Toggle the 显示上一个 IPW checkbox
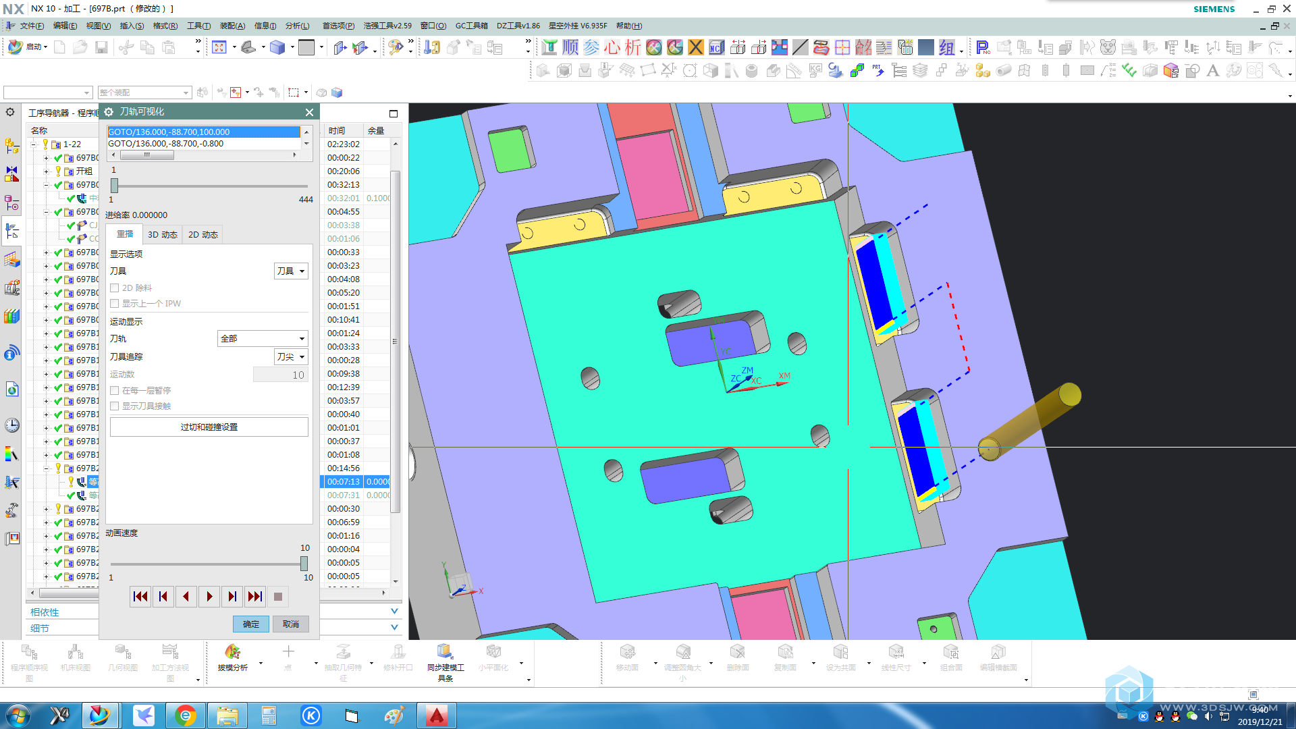The width and height of the screenshot is (1296, 729). click(115, 304)
